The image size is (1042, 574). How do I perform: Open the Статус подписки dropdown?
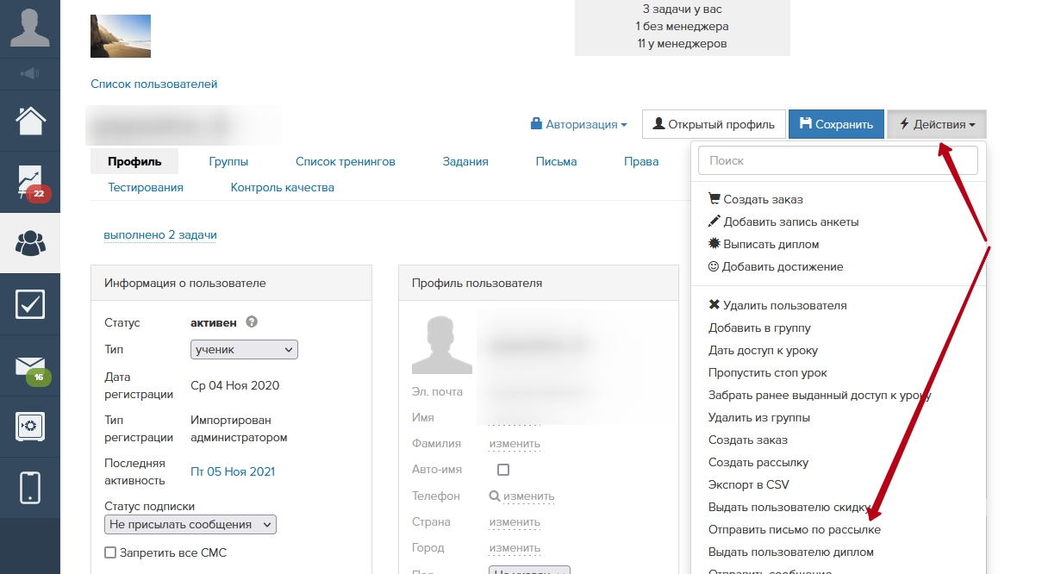[x=190, y=524]
